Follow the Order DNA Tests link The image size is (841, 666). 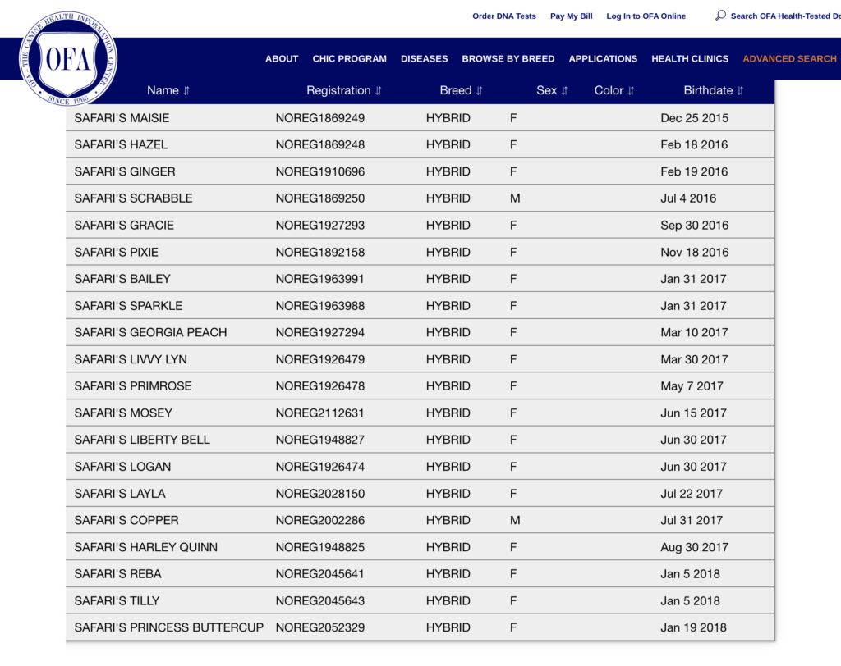pos(503,16)
